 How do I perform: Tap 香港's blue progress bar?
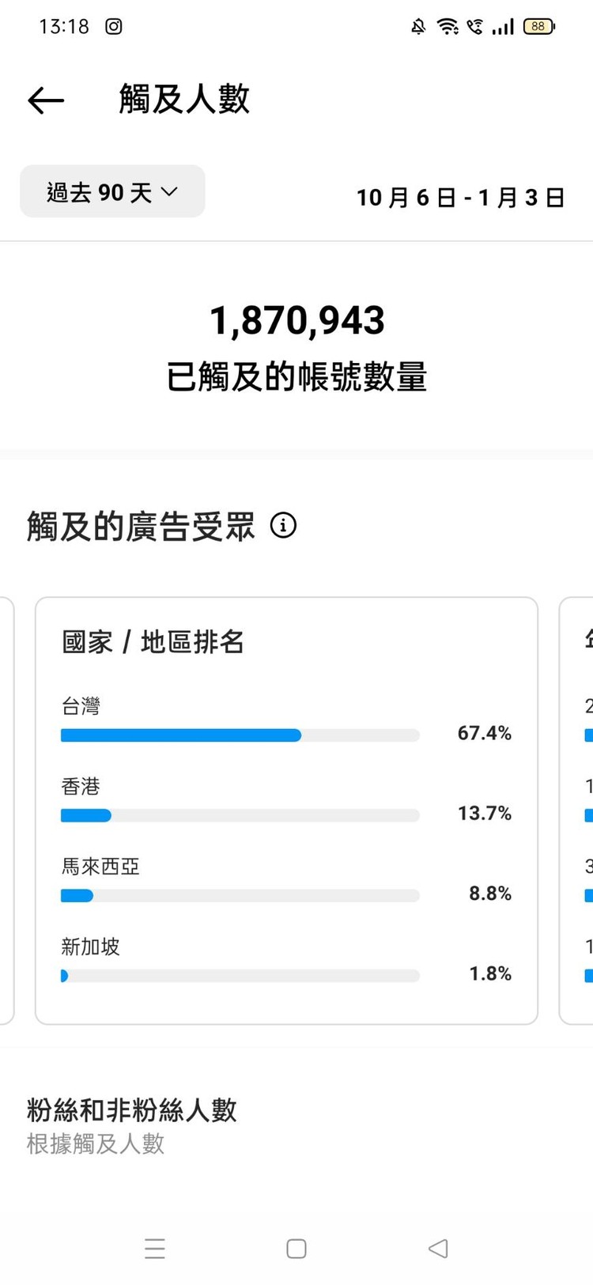[x=85, y=814]
